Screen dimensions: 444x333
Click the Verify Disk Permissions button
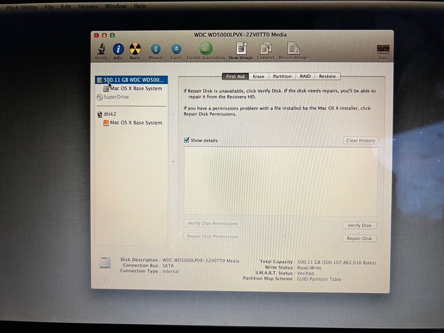click(213, 223)
